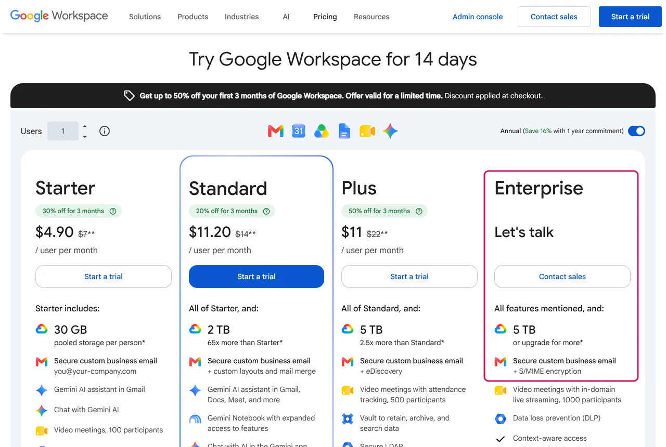Click Gemini Notebook icon in the Standard plan

click(195, 418)
